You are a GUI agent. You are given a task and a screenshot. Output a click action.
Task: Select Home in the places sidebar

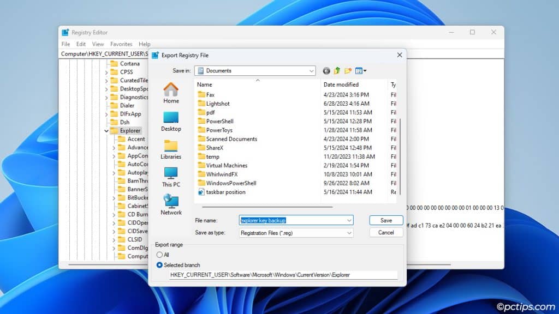[171, 93]
